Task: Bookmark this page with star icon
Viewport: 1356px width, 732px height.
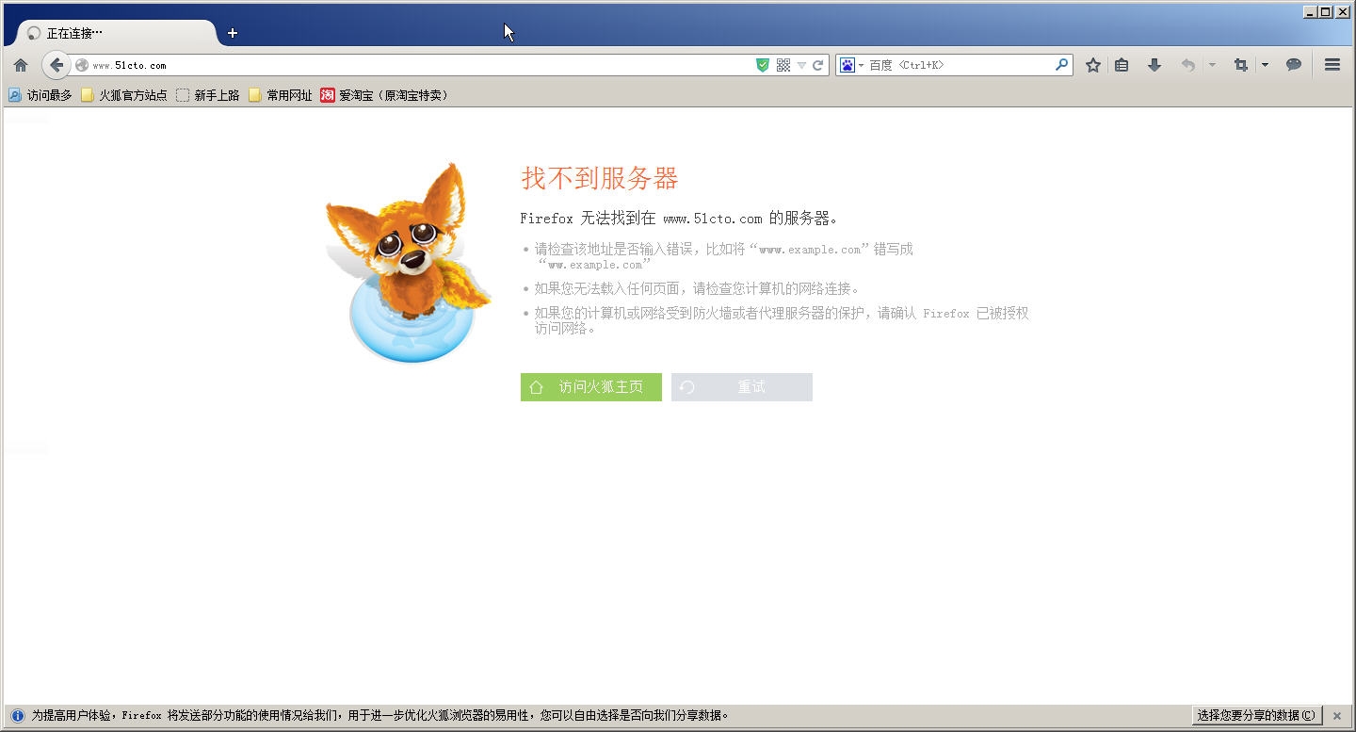Action: [1092, 65]
